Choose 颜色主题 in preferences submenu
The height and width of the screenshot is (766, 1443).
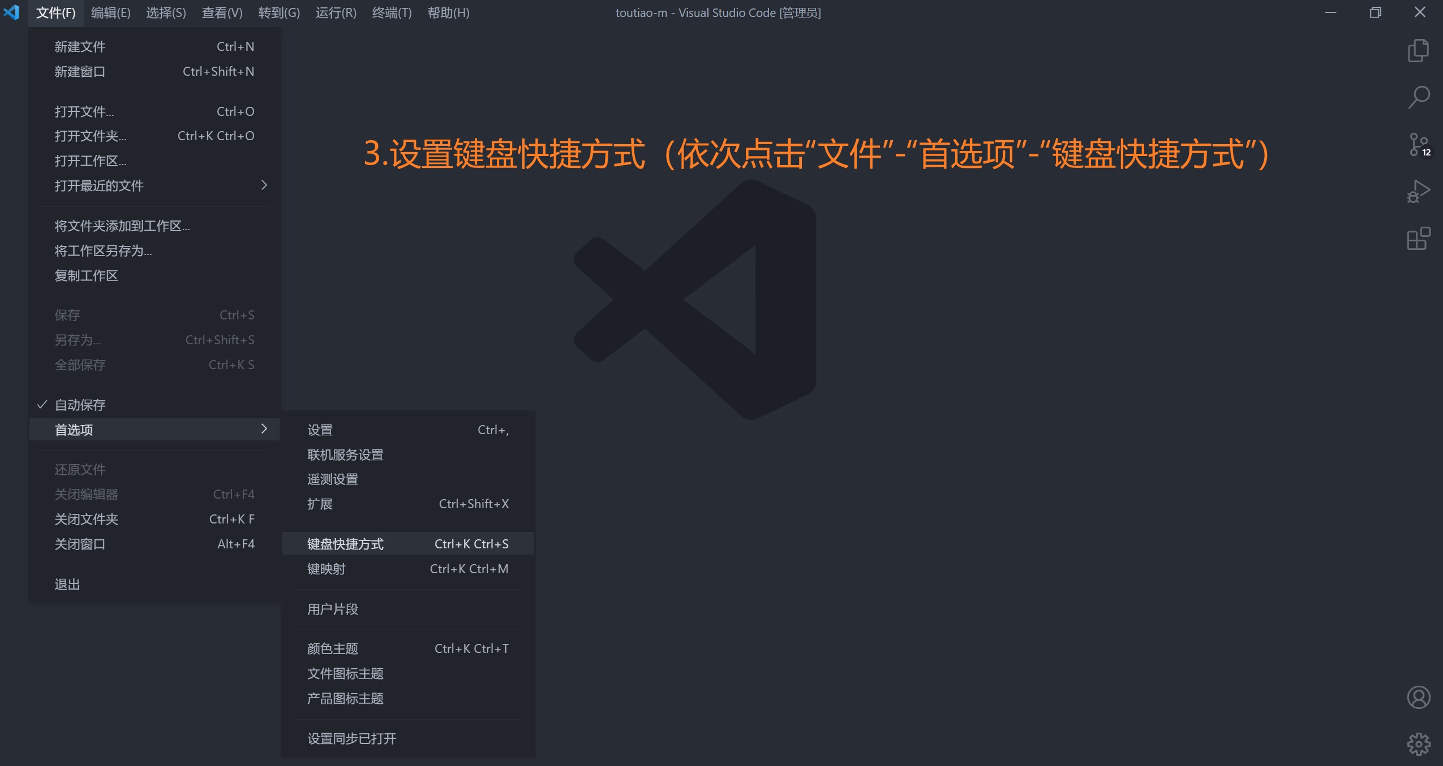(x=333, y=648)
